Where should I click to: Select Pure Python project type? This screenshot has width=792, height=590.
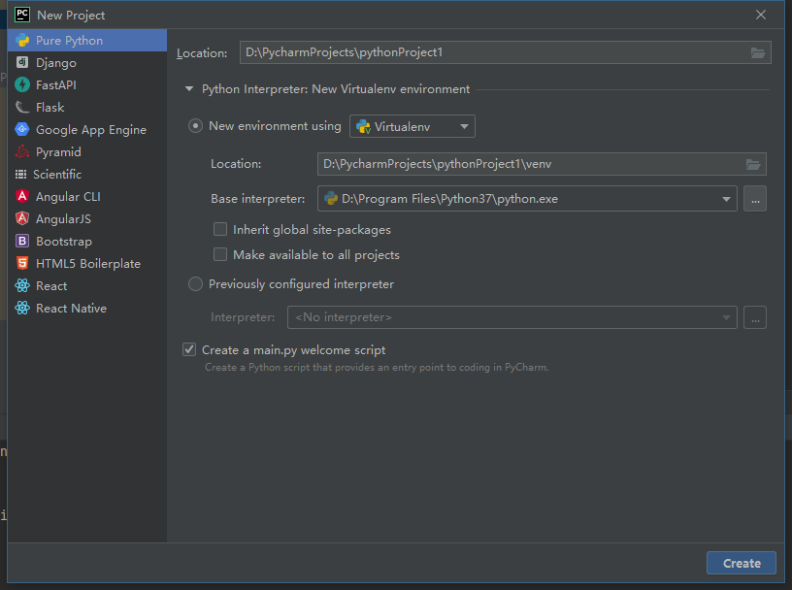click(x=87, y=41)
